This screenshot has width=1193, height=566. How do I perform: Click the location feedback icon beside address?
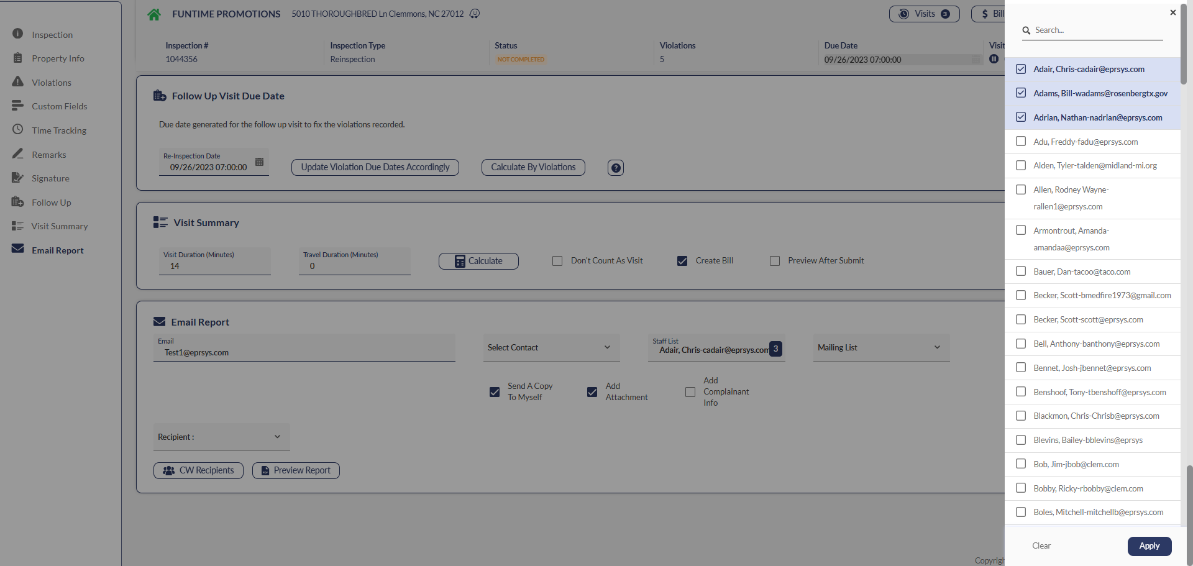[x=475, y=14]
